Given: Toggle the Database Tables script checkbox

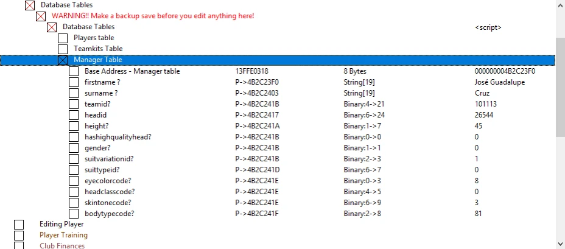Looking at the screenshot, I should tap(52, 27).
